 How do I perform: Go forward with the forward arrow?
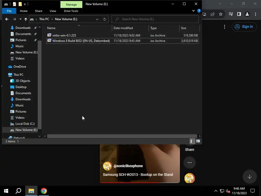[15, 19]
